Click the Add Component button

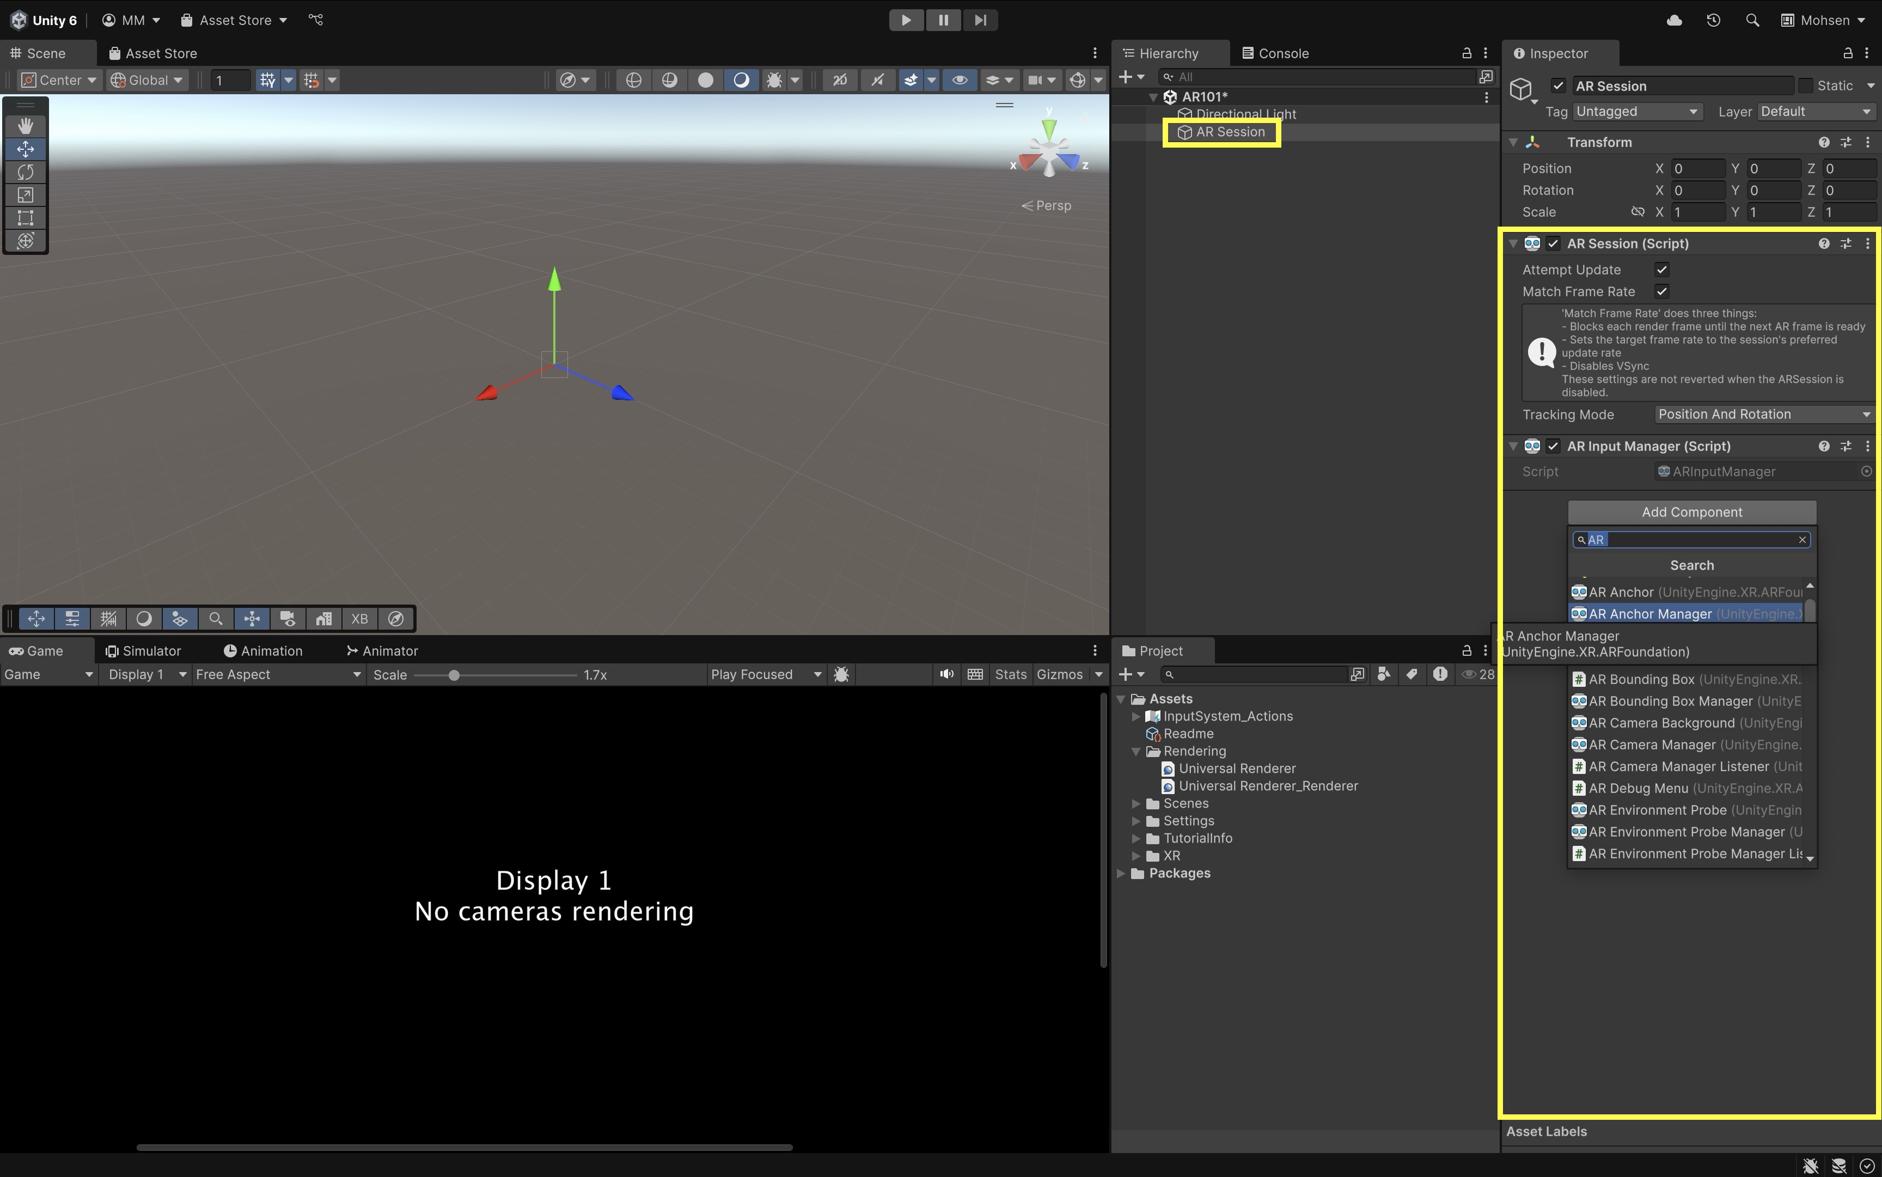tap(1691, 512)
